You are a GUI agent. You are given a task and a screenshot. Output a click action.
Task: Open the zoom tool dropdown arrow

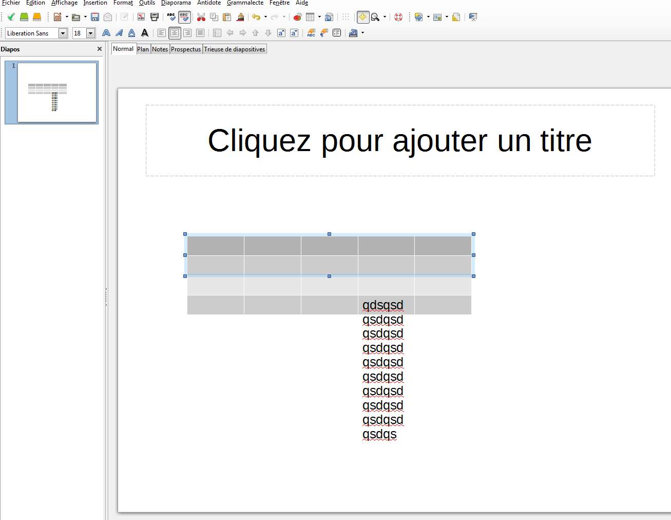click(385, 17)
